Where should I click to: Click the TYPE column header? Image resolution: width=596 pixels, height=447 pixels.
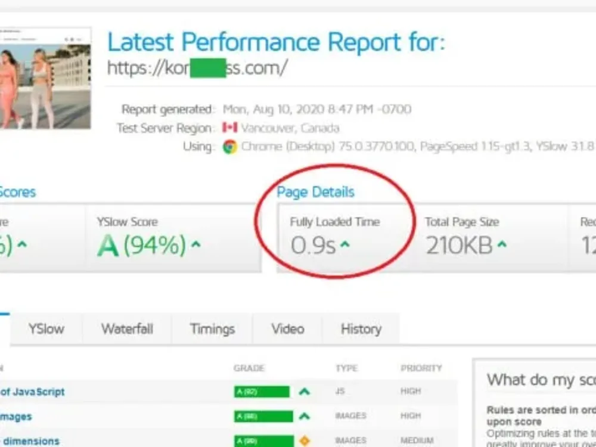tap(346, 368)
